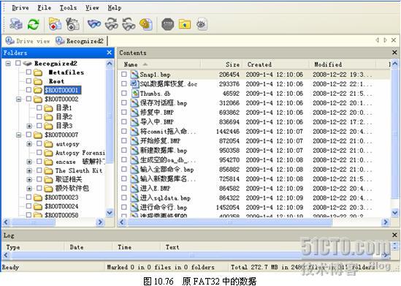Viewport: 401px width, 286px height.
Task: Click the yellow folder up-arrow icon
Action: click(x=185, y=24)
